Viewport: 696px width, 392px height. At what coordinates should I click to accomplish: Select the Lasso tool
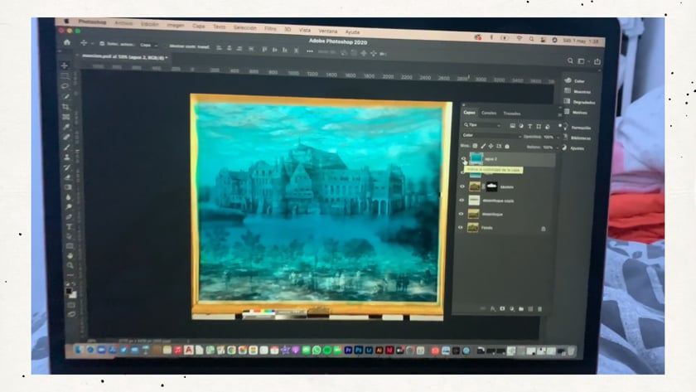65,86
